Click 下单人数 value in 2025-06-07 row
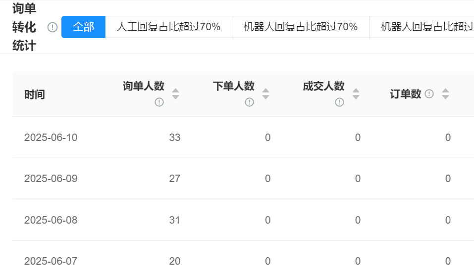The width and height of the screenshot is (474, 279). pos(268,261)
